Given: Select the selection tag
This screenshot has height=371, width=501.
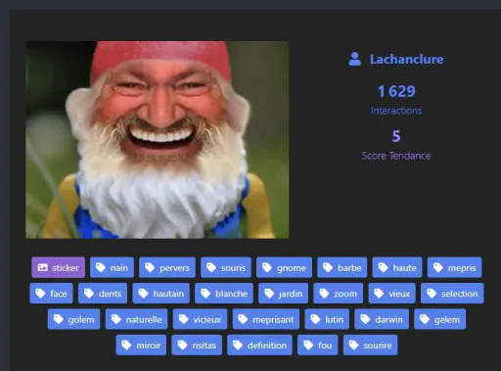Looking at the screenshot, I should (x=452, y=294).
